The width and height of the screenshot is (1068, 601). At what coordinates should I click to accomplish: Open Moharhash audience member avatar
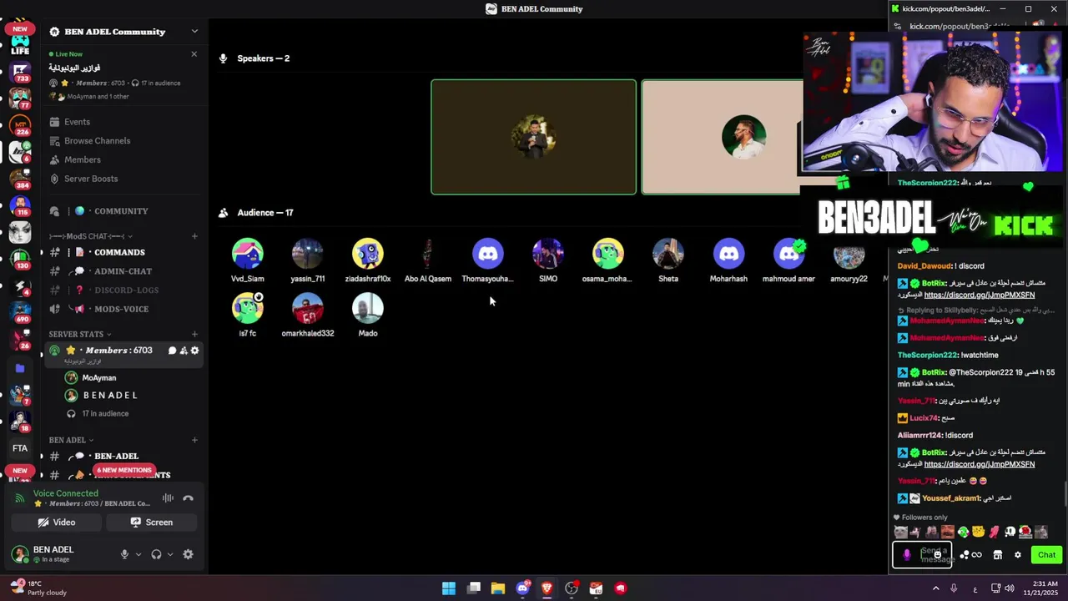point(728,254)
